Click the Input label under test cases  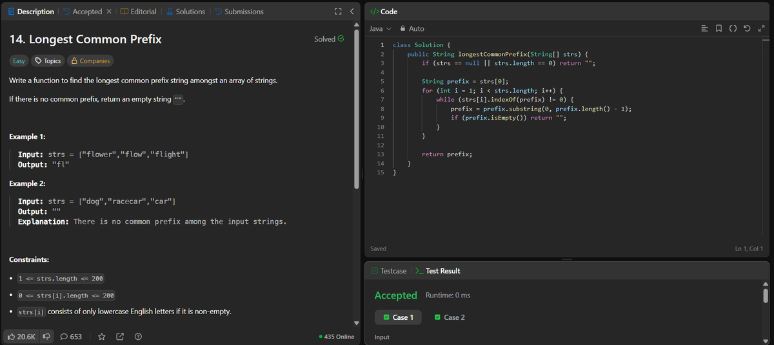(382, 337)
